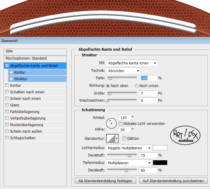Select the Schlagschatten label row
The height and width of the screenshot is (189, 210).
(x=35, y=138)
